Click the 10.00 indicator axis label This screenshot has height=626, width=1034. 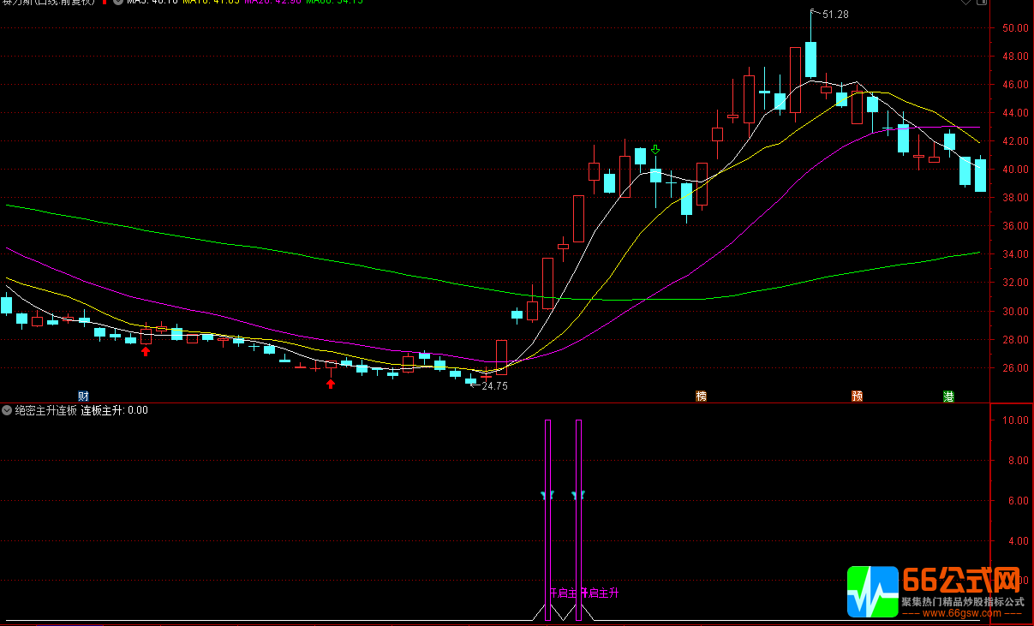click(1015, 420)
